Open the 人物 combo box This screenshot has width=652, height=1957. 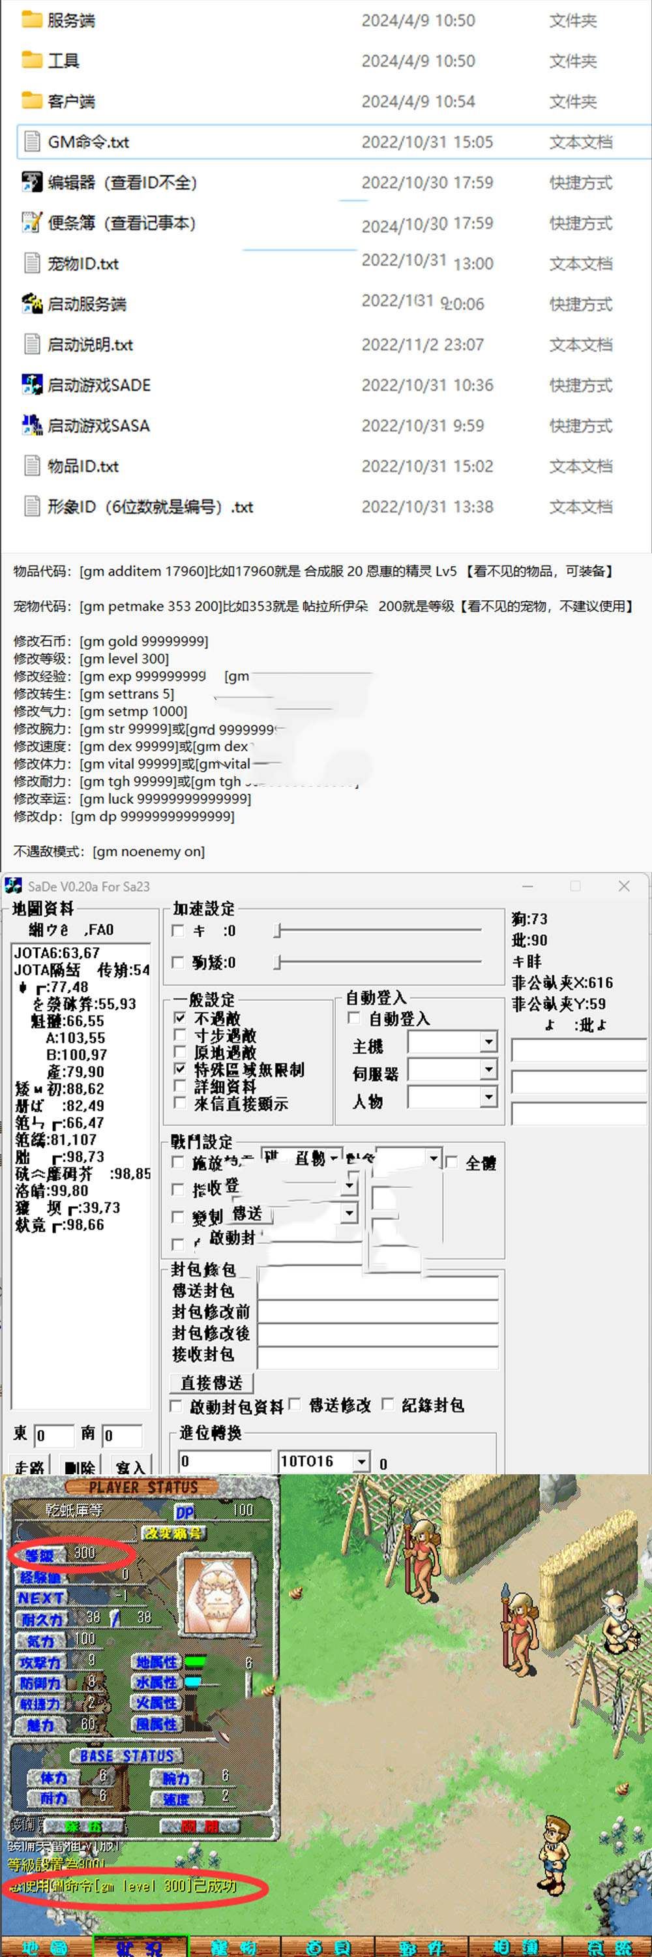tap(489, 1097)
